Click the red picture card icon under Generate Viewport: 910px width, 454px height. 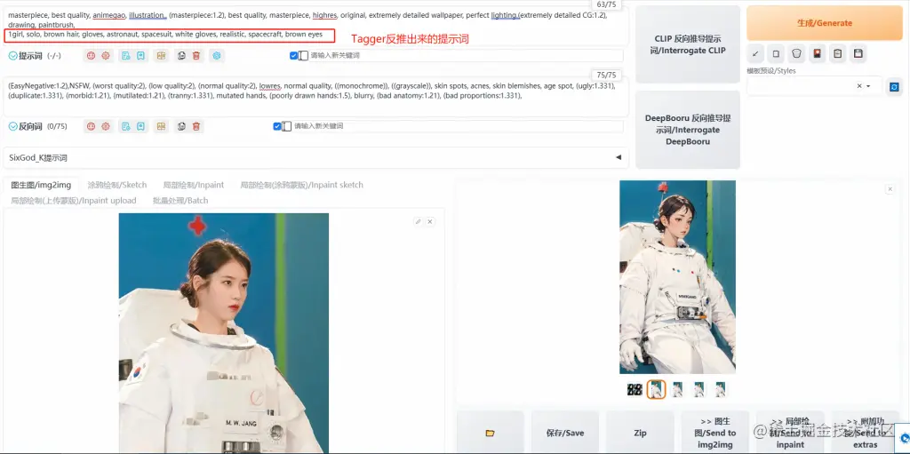coord(818,54)
